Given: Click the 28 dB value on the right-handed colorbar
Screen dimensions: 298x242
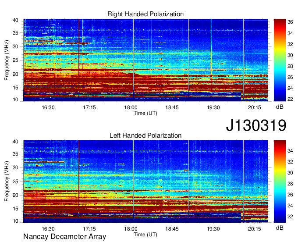Looking at the screenshot, I should point(290,66).
